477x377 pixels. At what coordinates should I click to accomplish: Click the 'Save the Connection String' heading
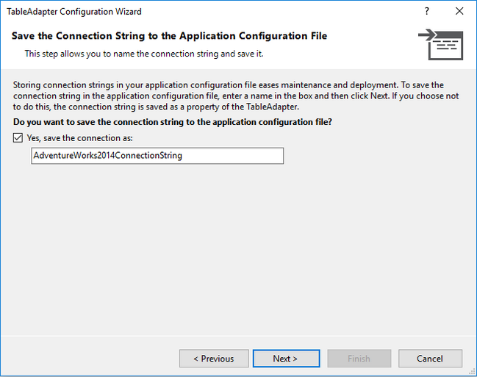(x=169, y=36)
